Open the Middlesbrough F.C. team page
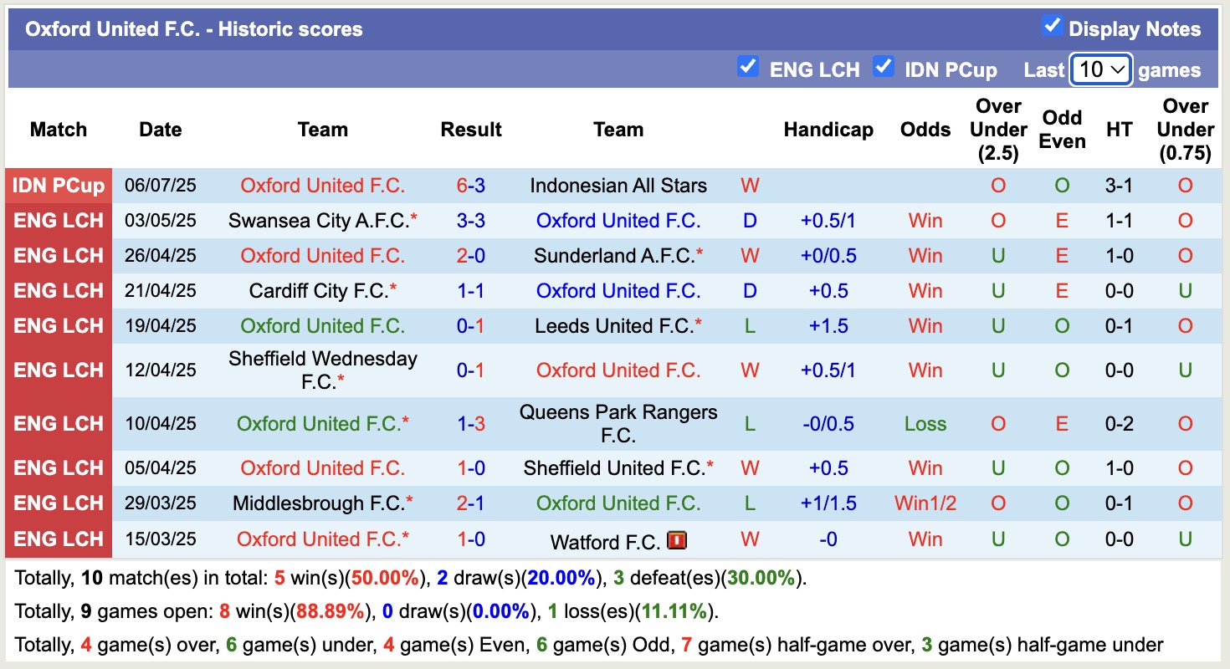Image resolution: width=1230 pixels, height=669 pixels. (322, 503)
